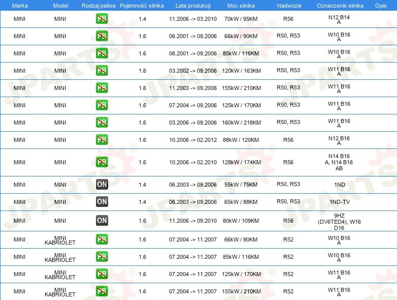Select date range 10.2006 -> 02.2012
The height and width of the screenshot is (300, 397).
tap(193, 140)
